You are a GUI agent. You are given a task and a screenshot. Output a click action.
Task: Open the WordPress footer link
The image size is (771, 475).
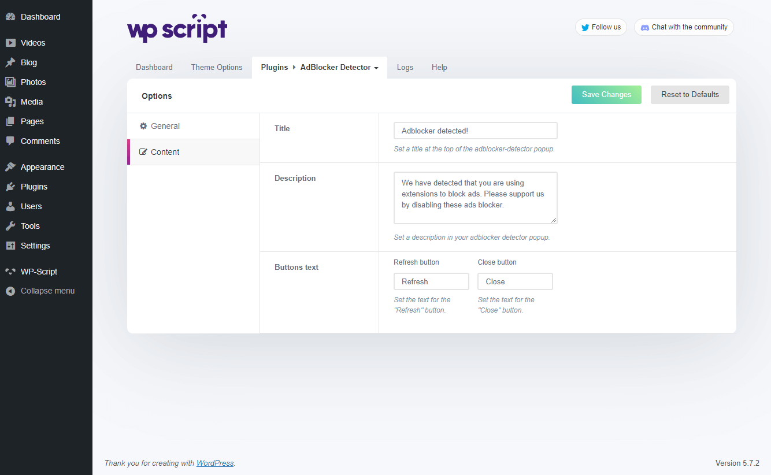[215, 463]
